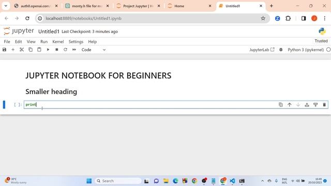
Task: Open the Chrome three-dot menu
Action: (x=325, y=19)
